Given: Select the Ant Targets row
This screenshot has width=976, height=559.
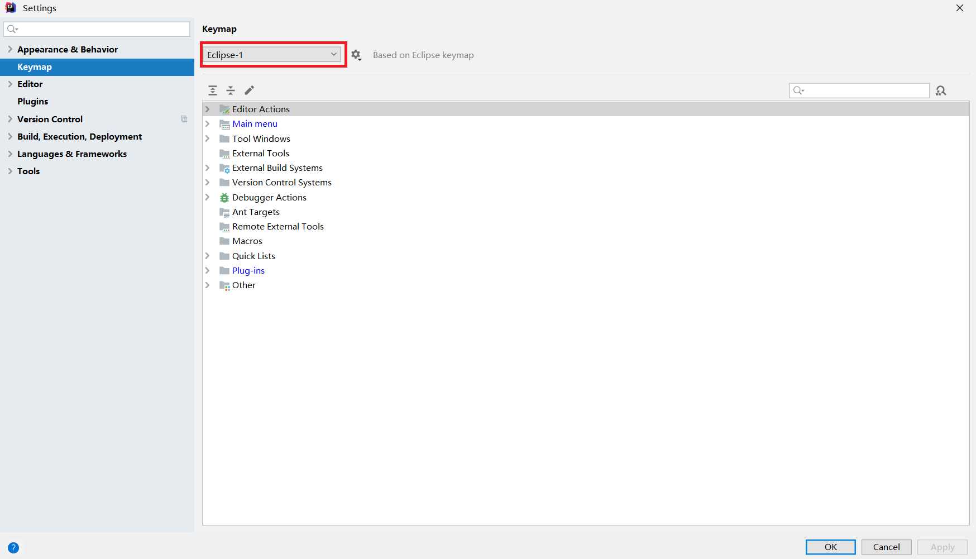Looking at the screenshot, I should point(586,212).
